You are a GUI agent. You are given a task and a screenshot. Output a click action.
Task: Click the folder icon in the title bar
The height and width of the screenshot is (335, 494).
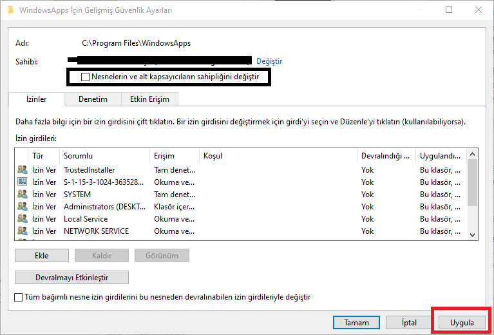10,10
